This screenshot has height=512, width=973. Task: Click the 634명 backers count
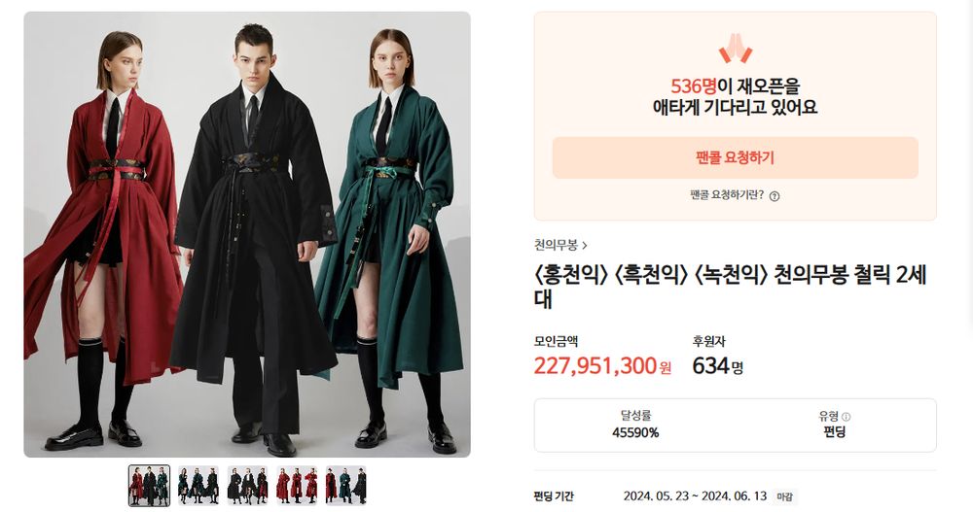pyautogui.click(x=718, y=366)
